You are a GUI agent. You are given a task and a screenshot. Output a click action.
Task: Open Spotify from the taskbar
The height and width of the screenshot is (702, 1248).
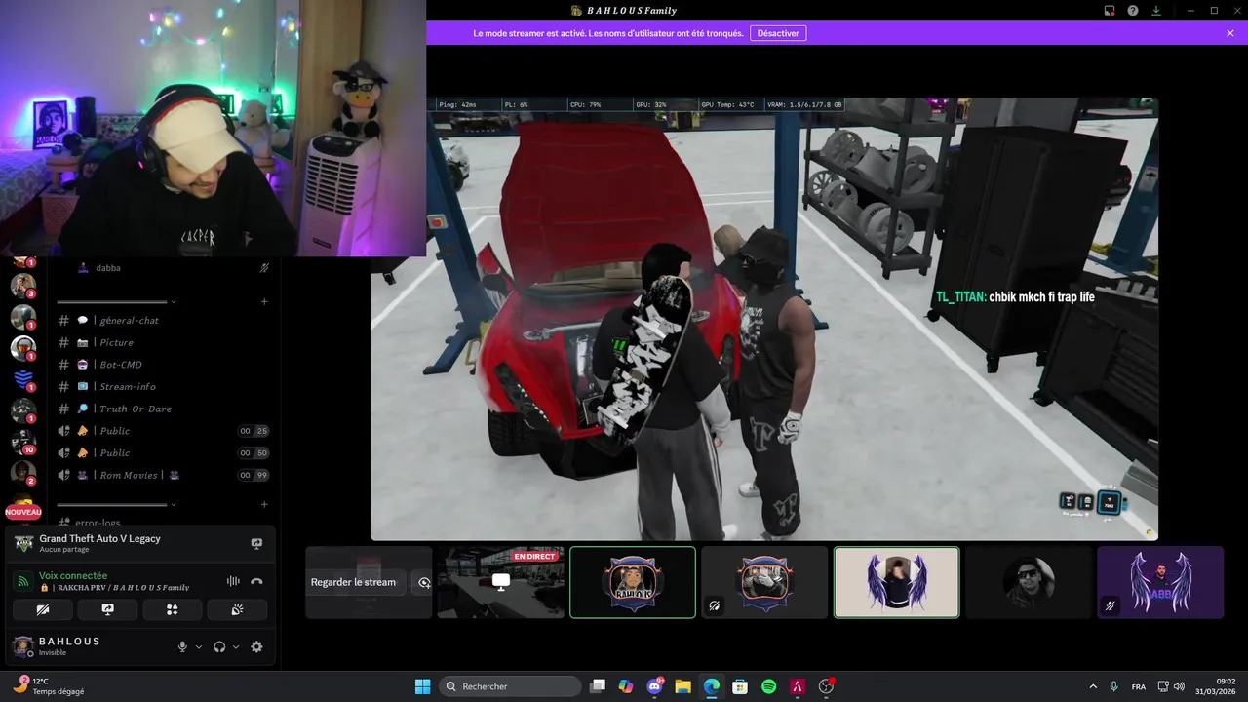pyautogui.click(x=768, y=686)
